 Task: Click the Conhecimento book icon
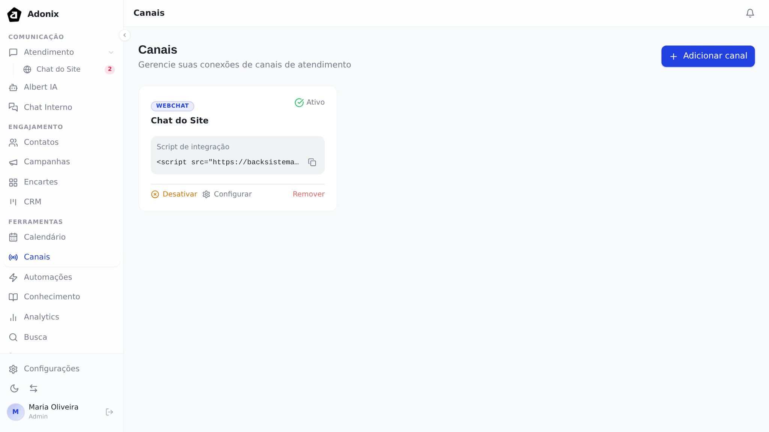click(13, 297)
